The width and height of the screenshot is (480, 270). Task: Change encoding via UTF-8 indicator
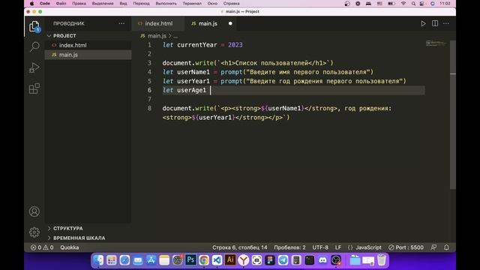click(320, 247)
